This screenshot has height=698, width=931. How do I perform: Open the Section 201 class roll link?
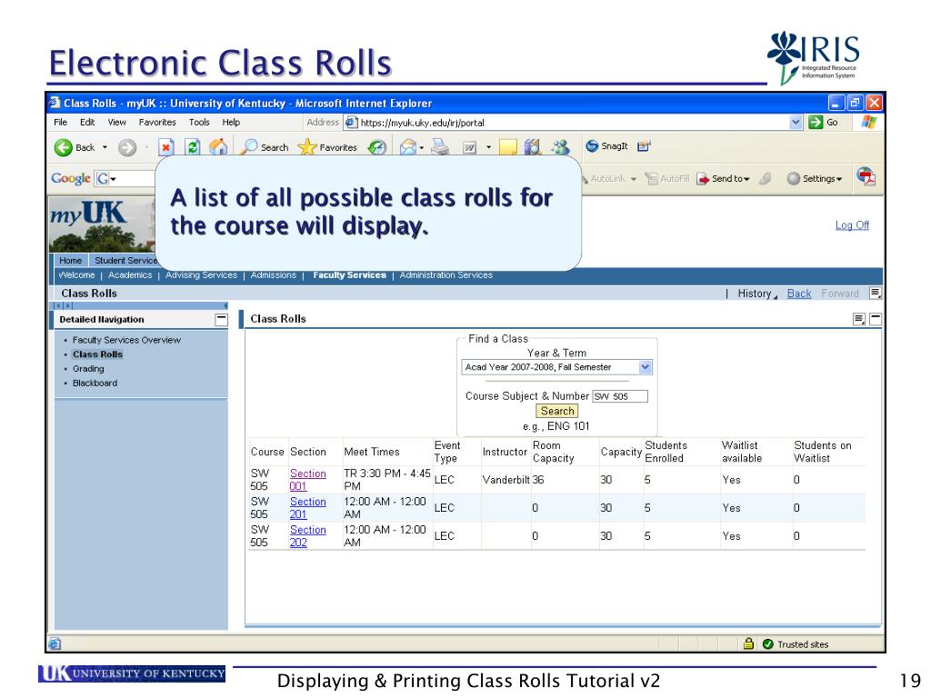[307, 507]
